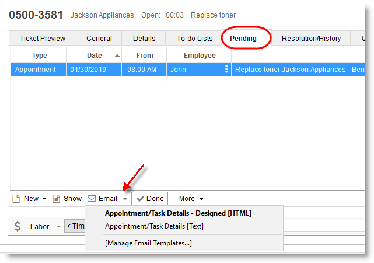Image resolution: width=374 pixels, height=263 pixels.
Task: Choose Appointment/Task Details [Text] template
Action: (x=154, y=226)
